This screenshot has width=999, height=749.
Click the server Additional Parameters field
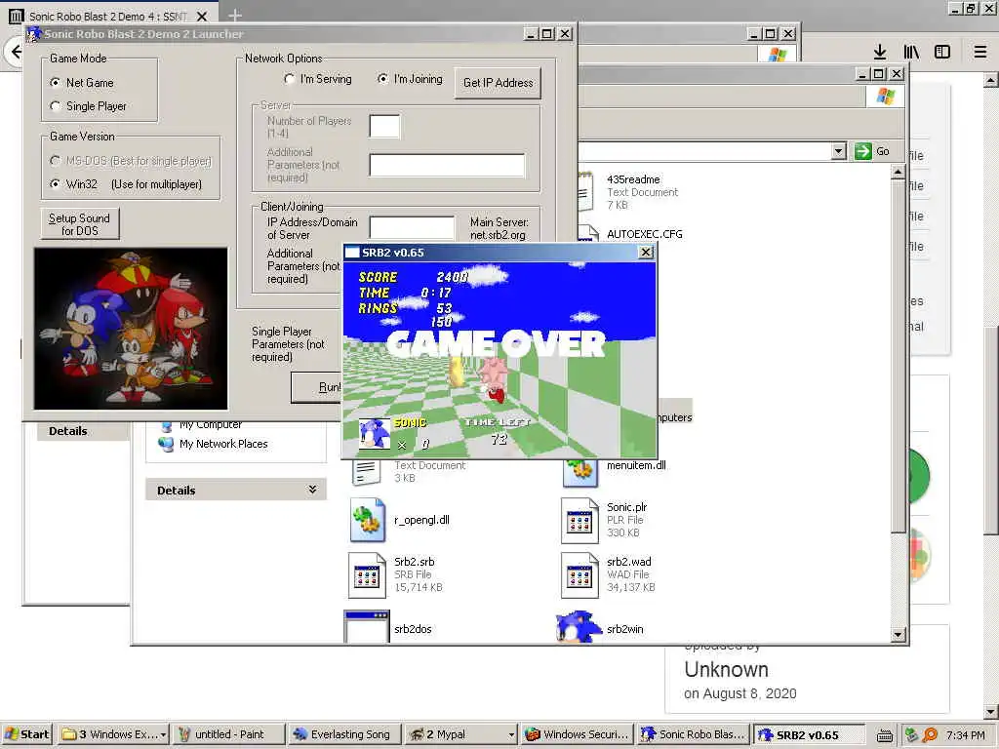447,165
